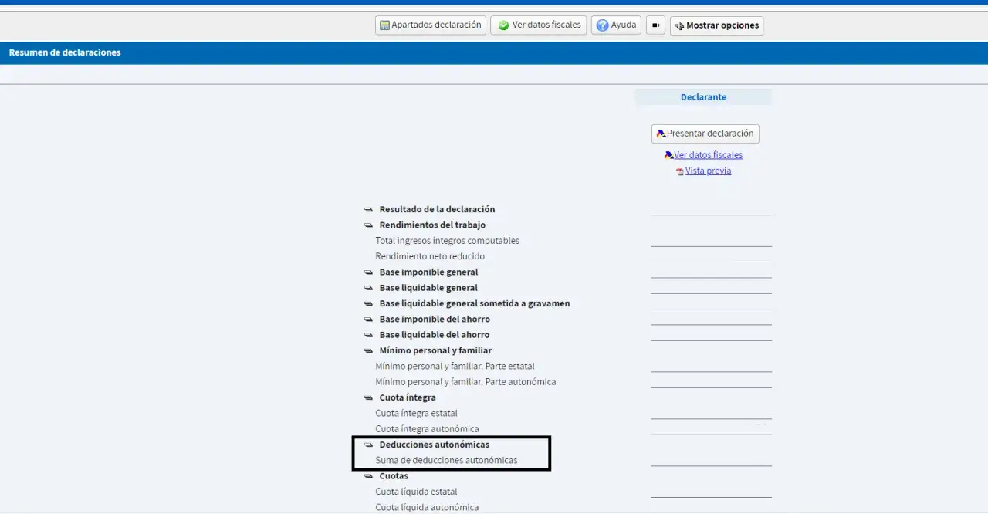Click the calculator icon on Apartados declaración
The image size is (988, 514).
point(384,25)
